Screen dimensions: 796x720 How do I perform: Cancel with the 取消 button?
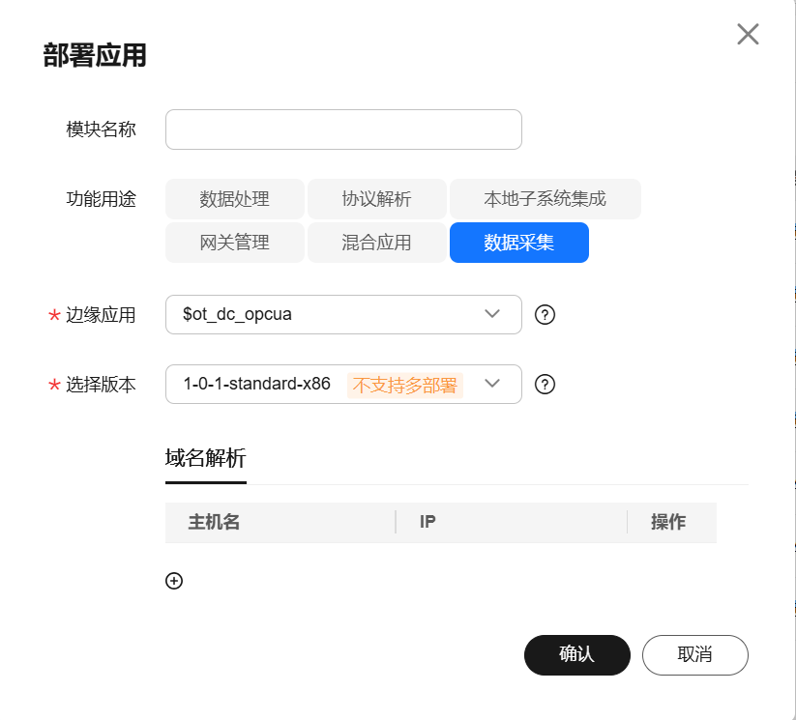click(695, 655)
